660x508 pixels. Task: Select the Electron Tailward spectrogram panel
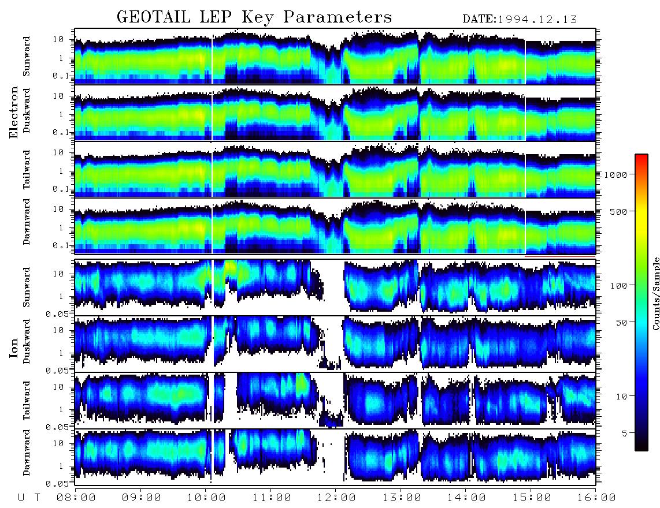(x=335, y=170)
